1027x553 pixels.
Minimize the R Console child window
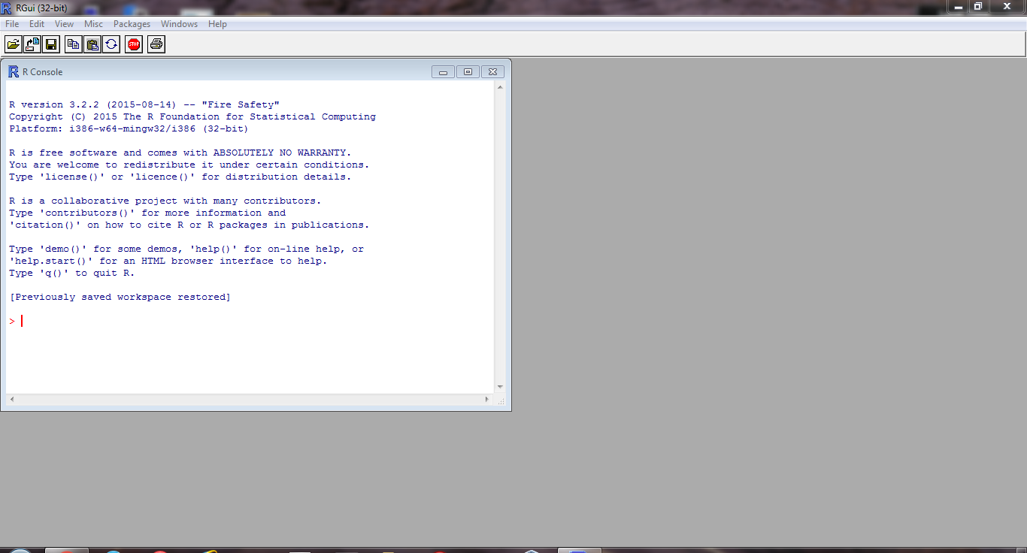coord(443,71)
